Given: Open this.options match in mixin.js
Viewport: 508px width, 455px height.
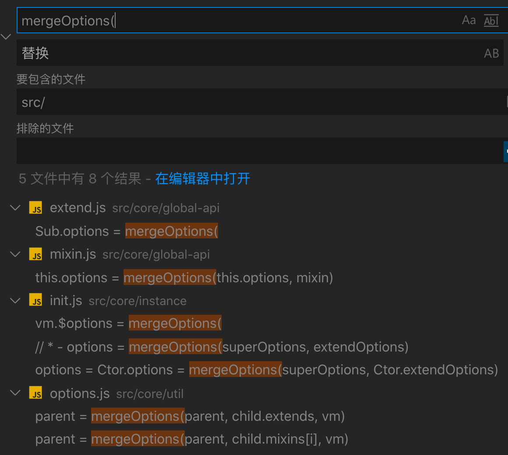Looking at the screenshot, I should (184, 277).
